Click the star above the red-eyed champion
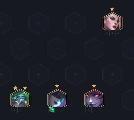Image resolution: width=134 pixels, height=120 pixels. click(94, 86)
